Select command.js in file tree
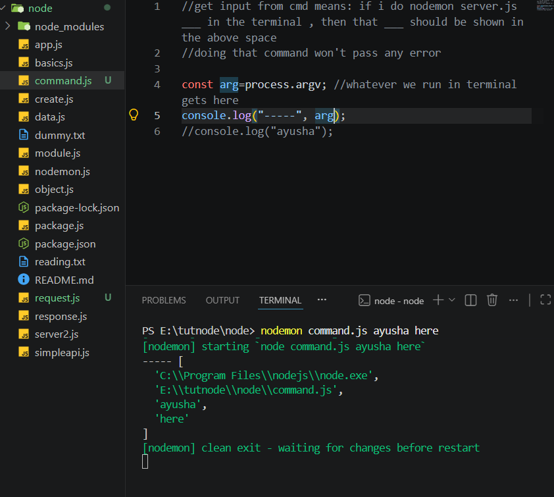 63,80
